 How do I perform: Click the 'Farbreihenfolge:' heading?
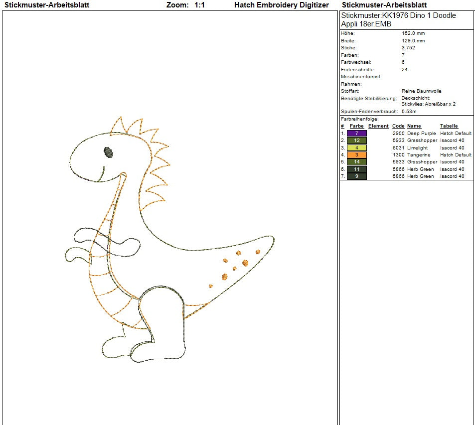(359, 119)
